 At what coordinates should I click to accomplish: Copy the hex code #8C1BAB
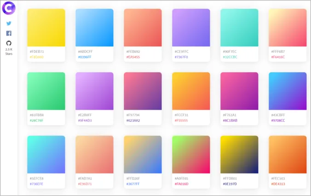pyautogui.click(x=230, y=120)
